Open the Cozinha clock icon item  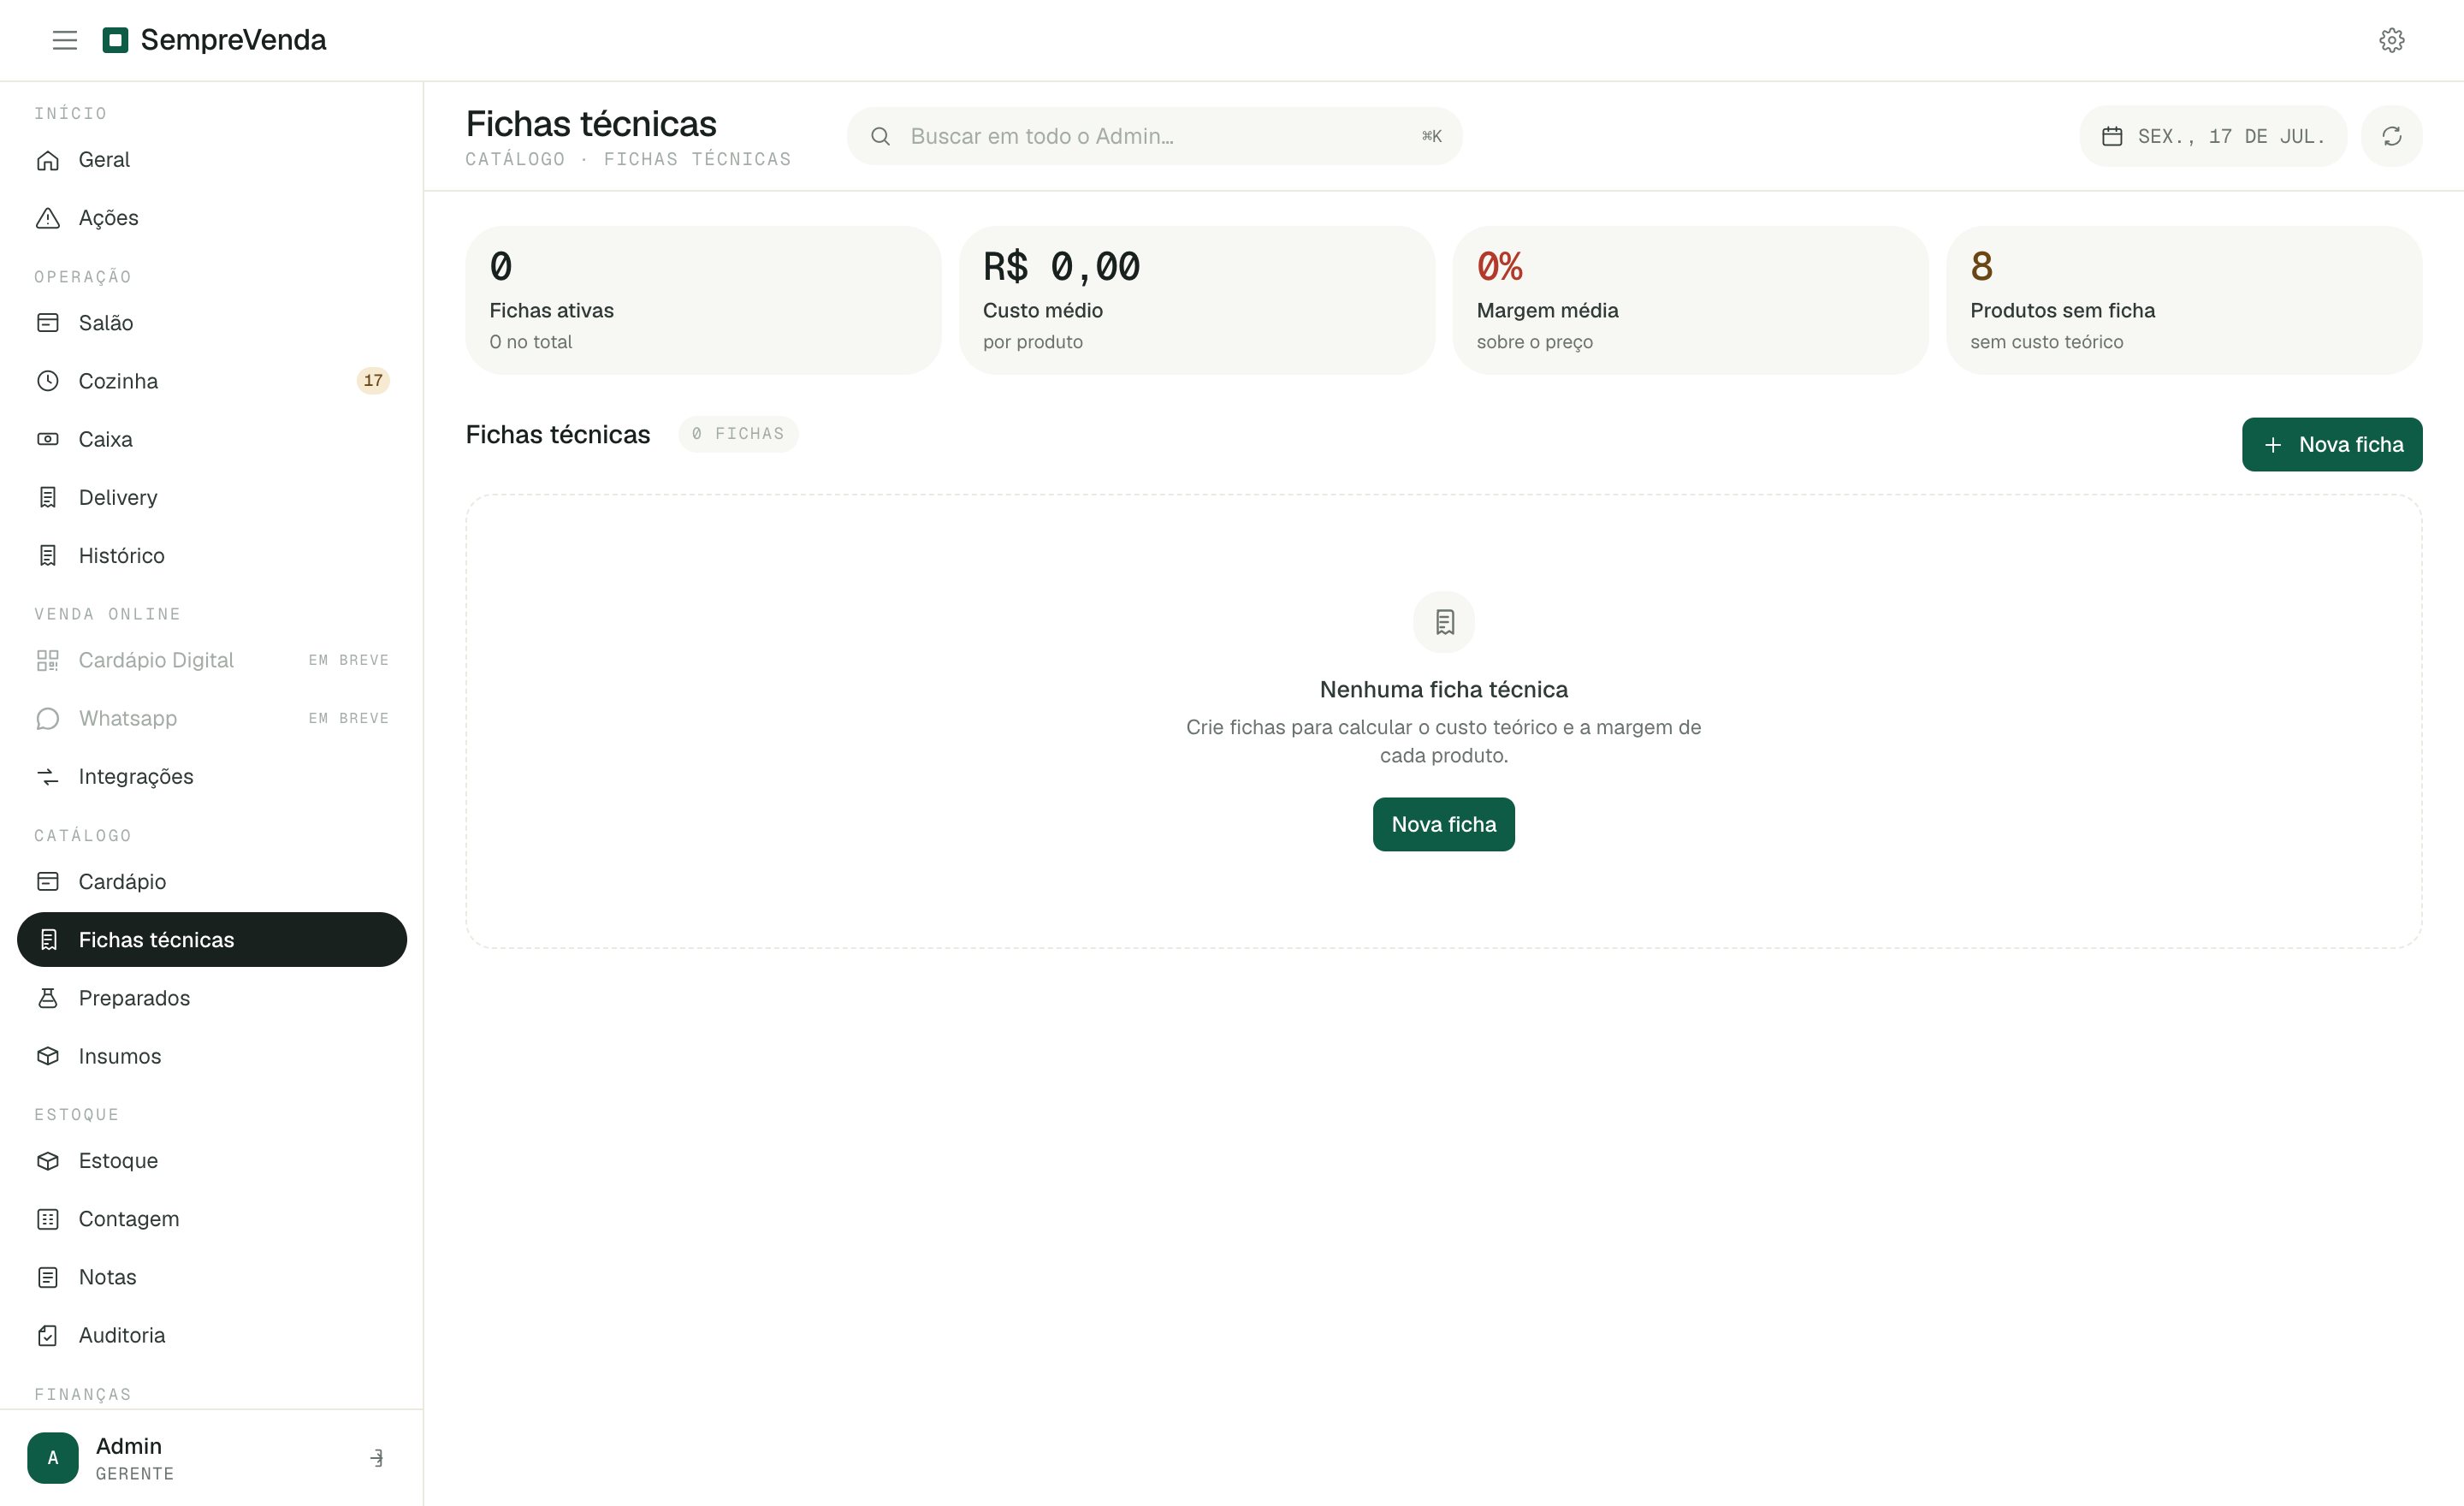click(x=48, y=381)
